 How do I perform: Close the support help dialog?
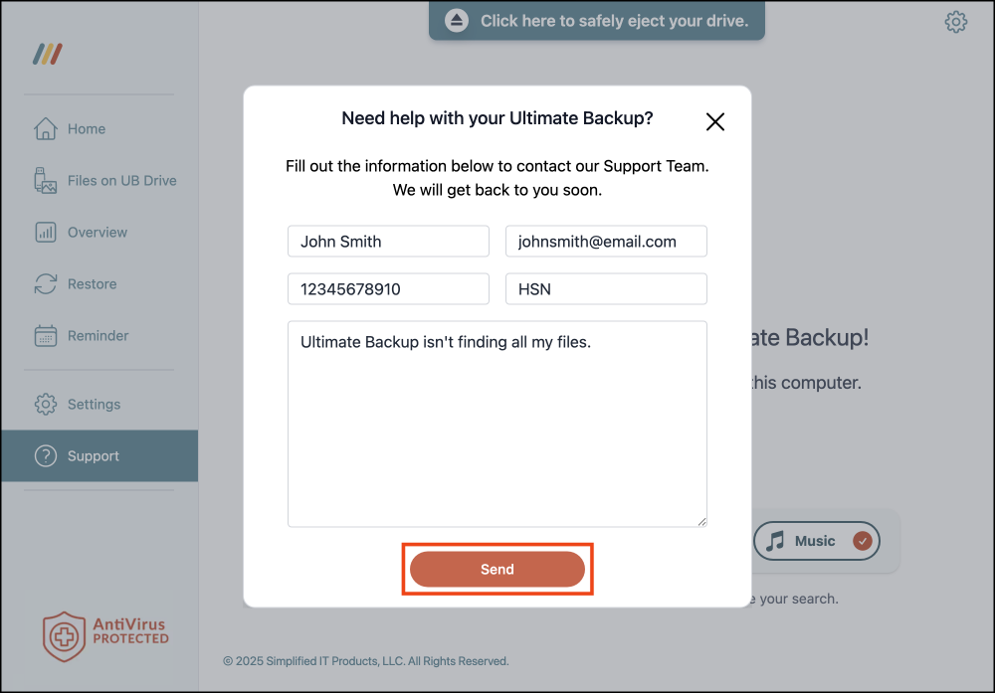(715, 121)
